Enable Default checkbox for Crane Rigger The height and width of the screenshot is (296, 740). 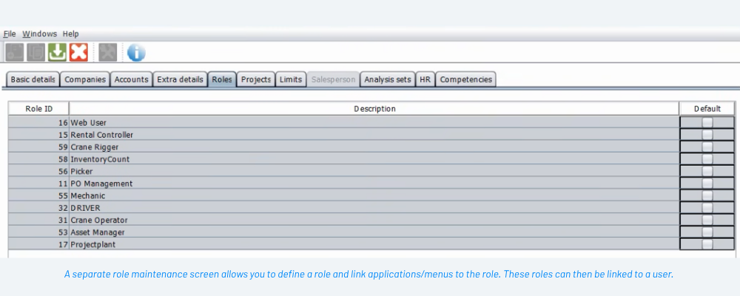point(707,147)
